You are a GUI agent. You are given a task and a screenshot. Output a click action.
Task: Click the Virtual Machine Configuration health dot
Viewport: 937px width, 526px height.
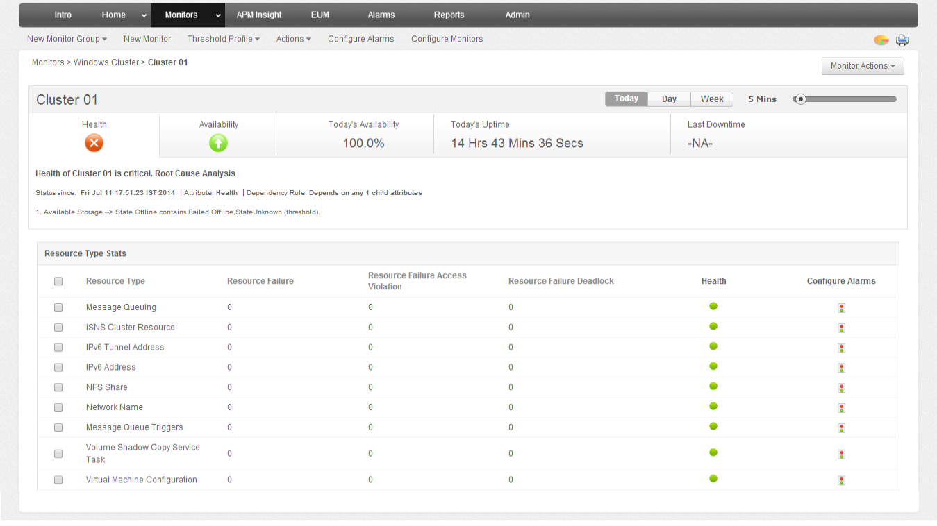[x=713, y=479]
